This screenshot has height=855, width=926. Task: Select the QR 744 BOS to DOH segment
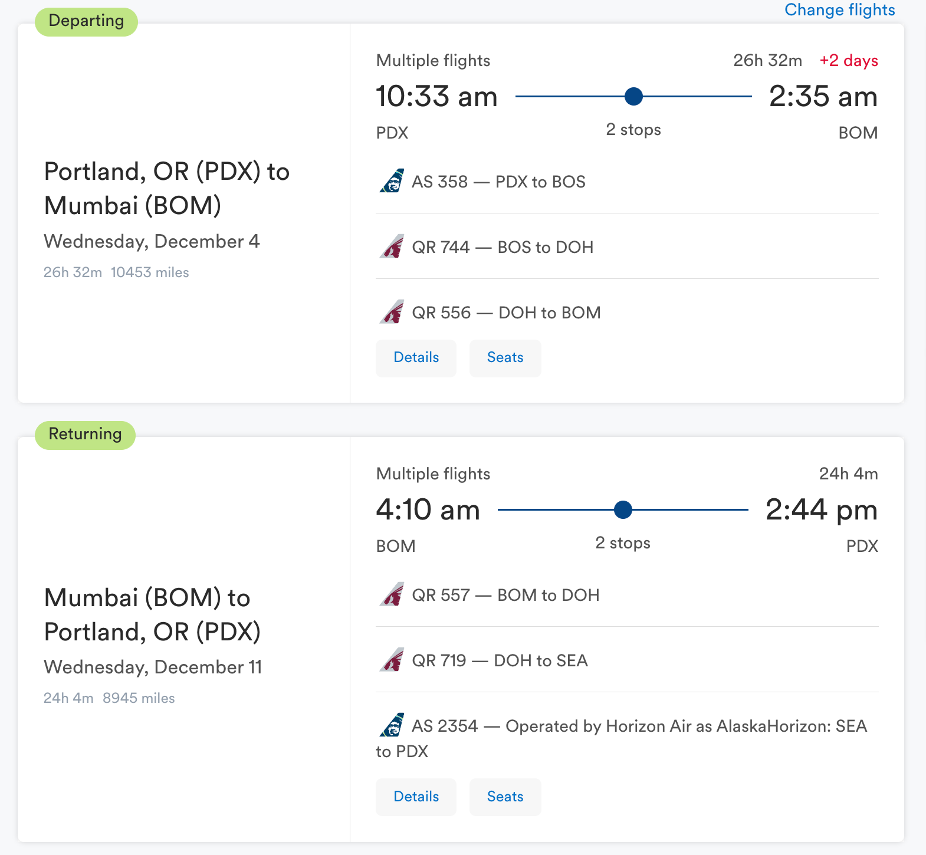tap(503, 247)
